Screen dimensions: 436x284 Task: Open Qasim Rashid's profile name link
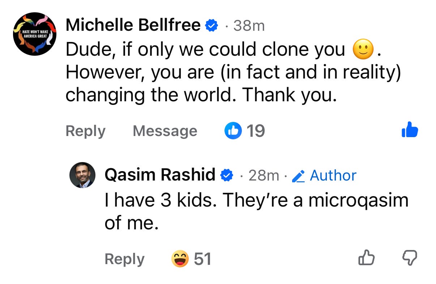point(160,175)
